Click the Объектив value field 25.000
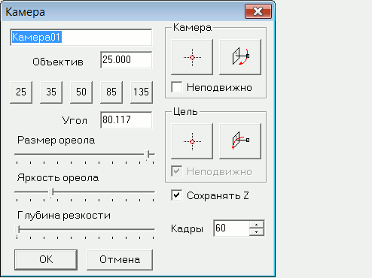 [127, 59]
